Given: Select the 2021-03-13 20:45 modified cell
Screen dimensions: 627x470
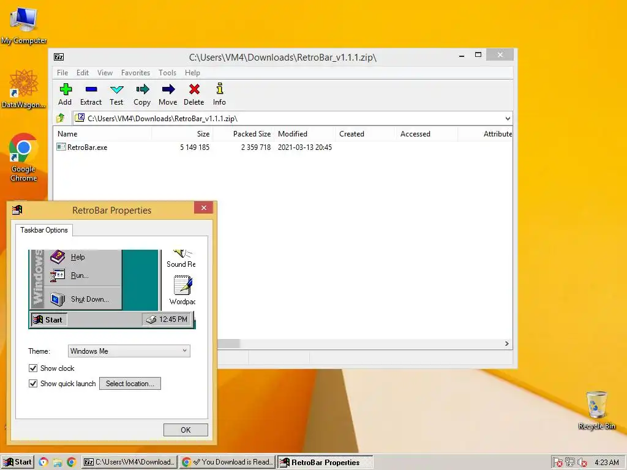Looking at the screenshot, I should tap(305, 147).
